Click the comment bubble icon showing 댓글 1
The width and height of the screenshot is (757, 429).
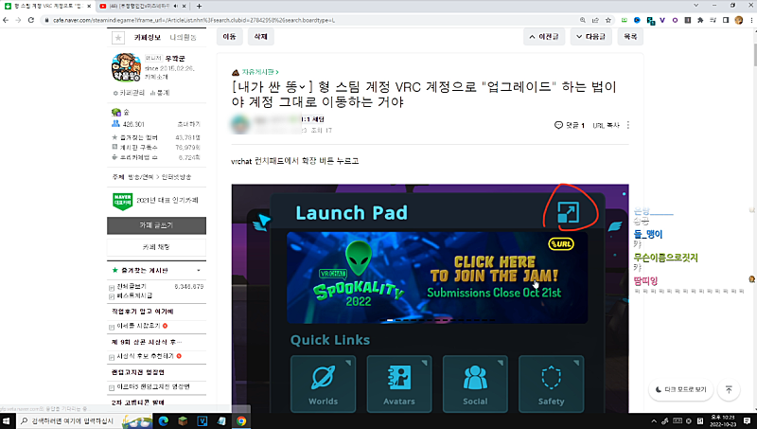[x=559, y=125]
